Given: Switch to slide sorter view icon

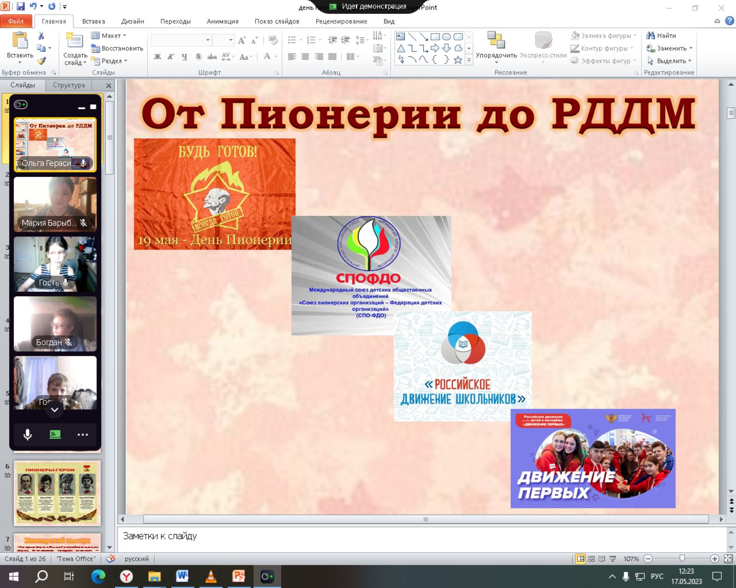Looking at the screenshot, I should click(592, 559).
